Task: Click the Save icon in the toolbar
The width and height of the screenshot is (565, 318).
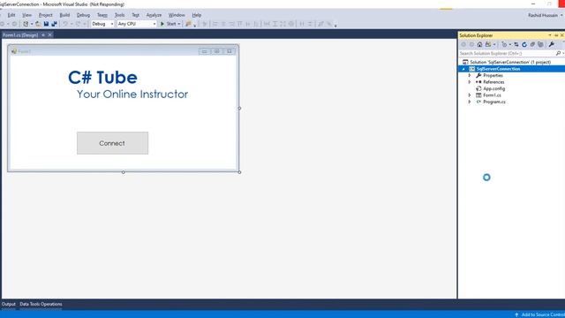Action: pyautogui.click(x=46, y=24)
